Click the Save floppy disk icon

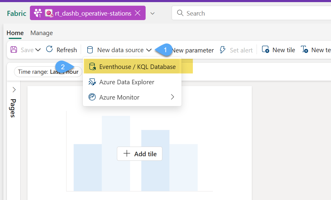point(14,50)
